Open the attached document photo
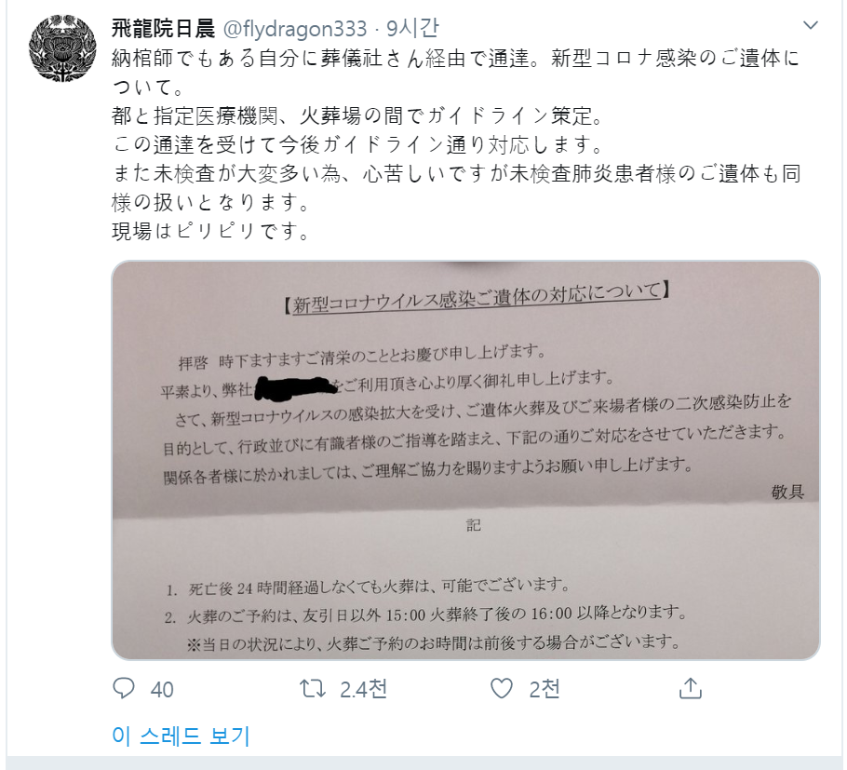 tap(465, 460)
